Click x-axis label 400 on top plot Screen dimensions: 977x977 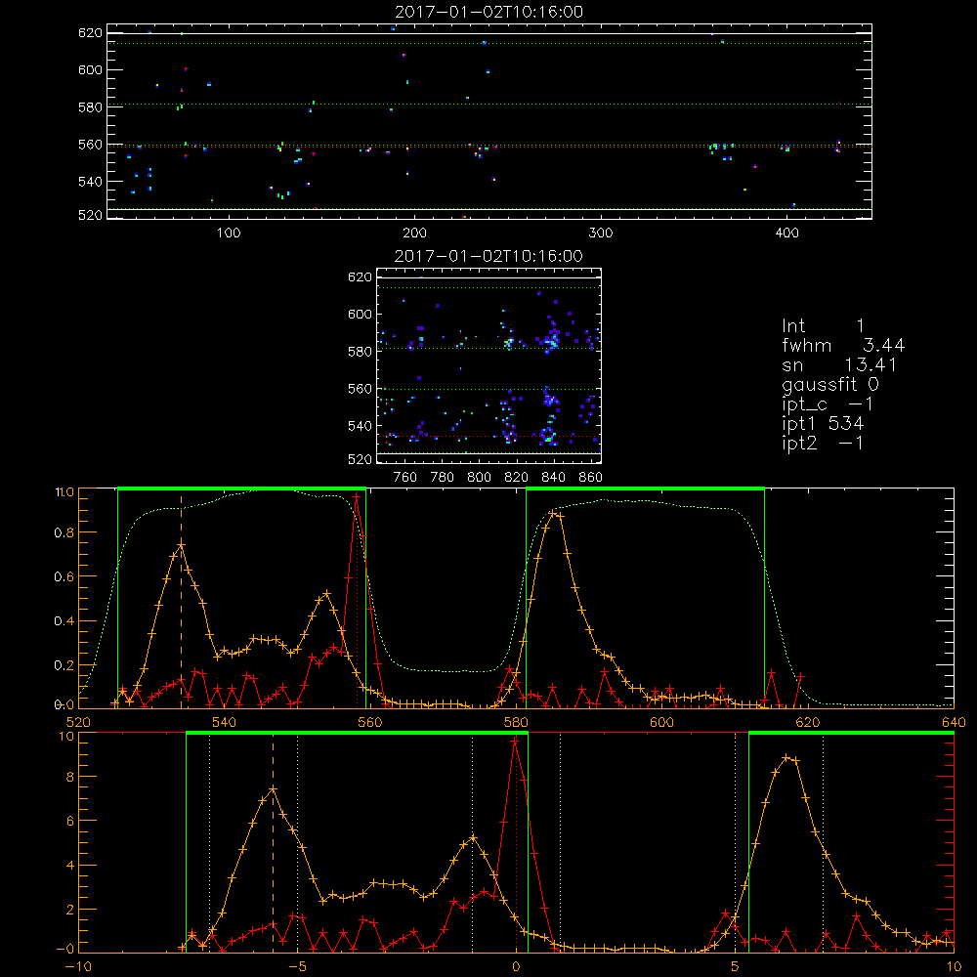coord(786,234)
